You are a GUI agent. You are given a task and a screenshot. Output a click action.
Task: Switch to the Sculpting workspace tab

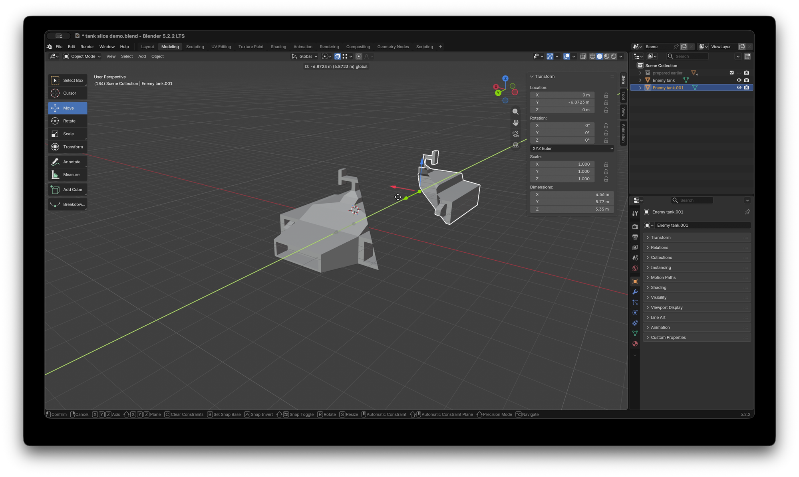[195, 47]
